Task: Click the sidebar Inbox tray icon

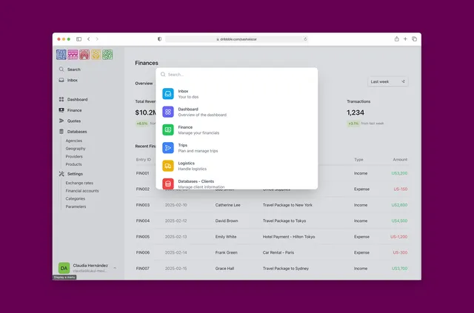Action: point(61,80)
